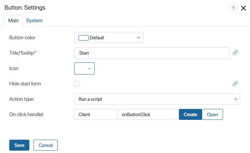Switch to the System tab
The image size is (250, 153).
coord(34,20)
